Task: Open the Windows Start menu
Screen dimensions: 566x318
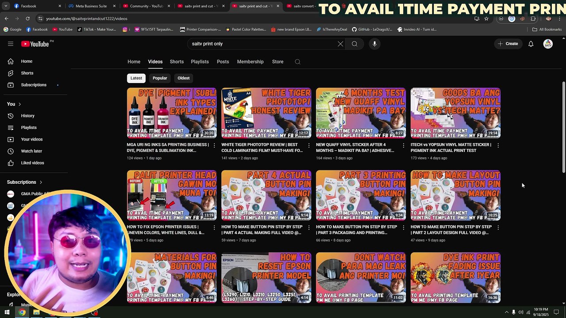Action: click(7, 312)
